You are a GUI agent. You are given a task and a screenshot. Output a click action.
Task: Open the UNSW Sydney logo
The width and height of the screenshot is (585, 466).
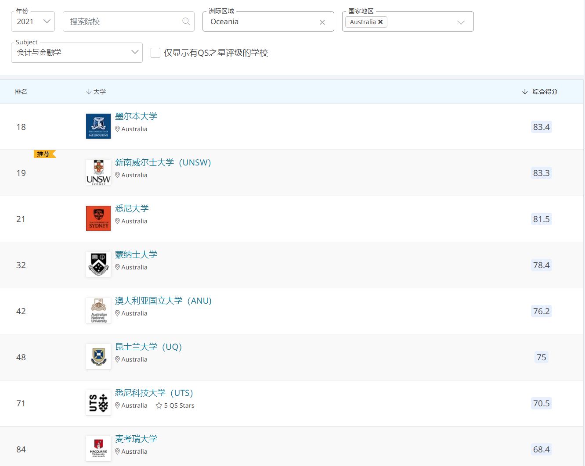tap(98, 172)
